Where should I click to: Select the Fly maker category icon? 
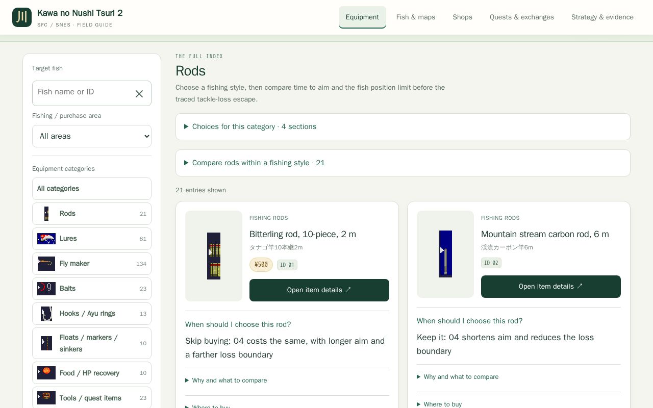[46, 264]
